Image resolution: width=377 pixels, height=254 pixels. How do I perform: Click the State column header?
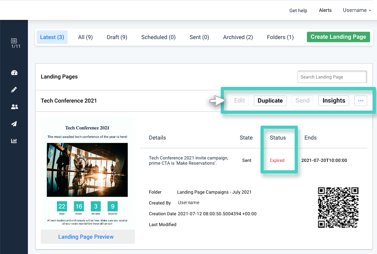[x=246, y=137]
